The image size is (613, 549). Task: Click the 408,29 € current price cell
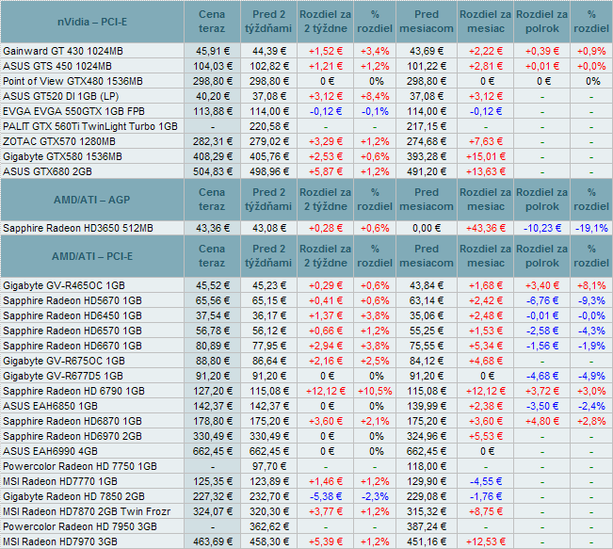click(213, 156)
